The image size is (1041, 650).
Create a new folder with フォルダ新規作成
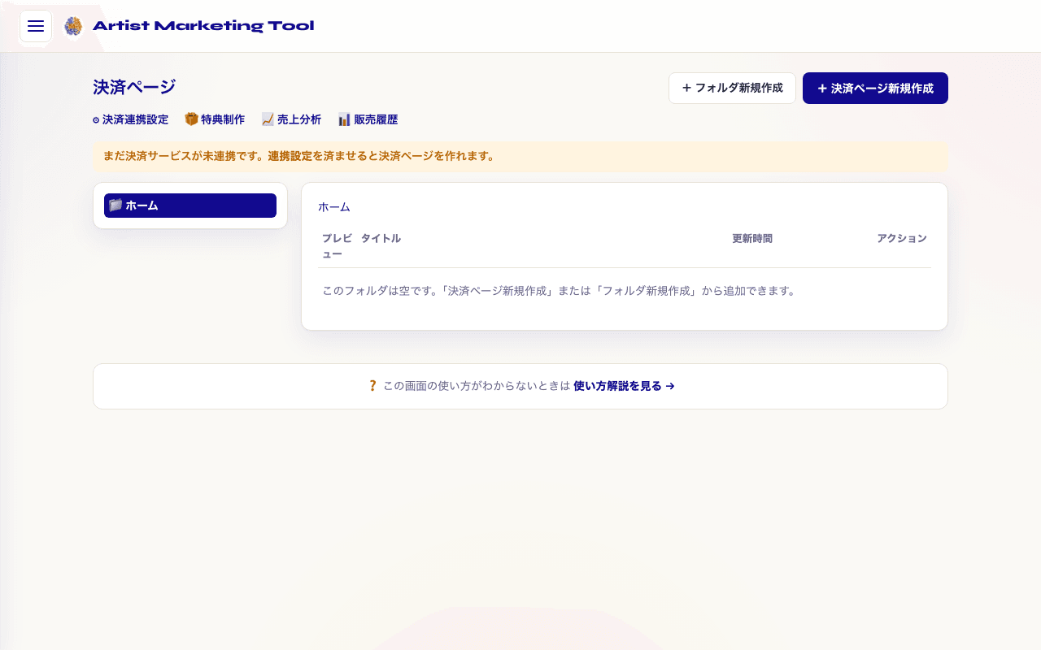pos(732,88)
